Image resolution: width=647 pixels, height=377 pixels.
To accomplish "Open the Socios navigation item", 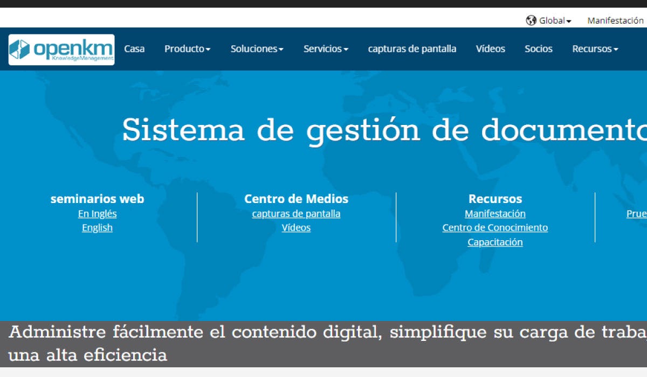I will [x=538, y=49].
